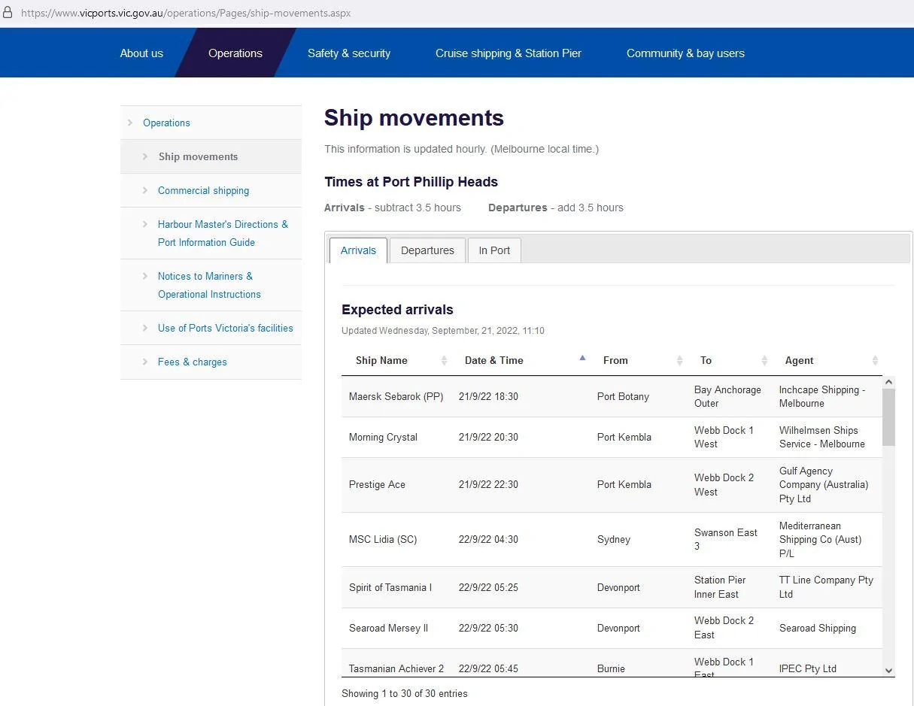Open Use of Ports Victoria's facilities link
914x706 pixels.
[x=226, y=328]
